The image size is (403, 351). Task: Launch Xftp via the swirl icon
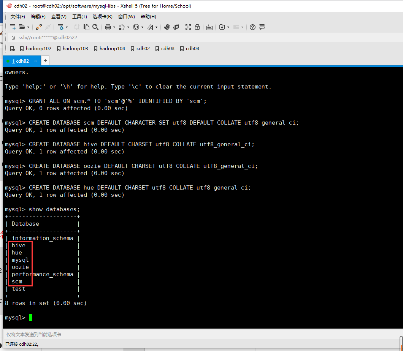[x=167, y=27]
